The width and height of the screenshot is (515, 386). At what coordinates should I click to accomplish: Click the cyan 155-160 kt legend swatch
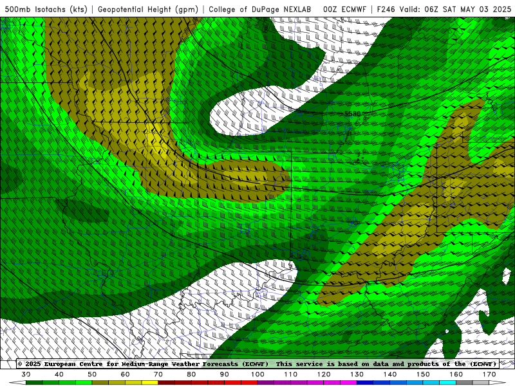tap(447, 383)
